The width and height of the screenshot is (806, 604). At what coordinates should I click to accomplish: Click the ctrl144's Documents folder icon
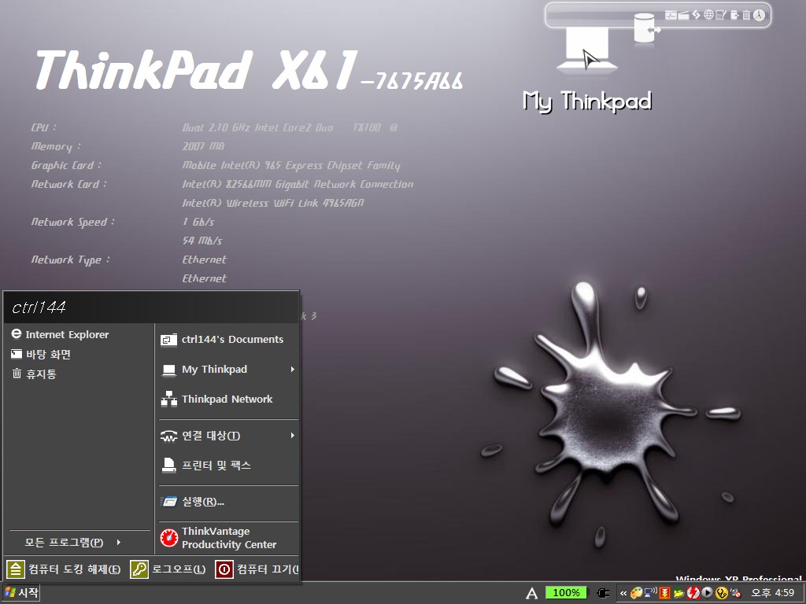click(x=168, y=340)
